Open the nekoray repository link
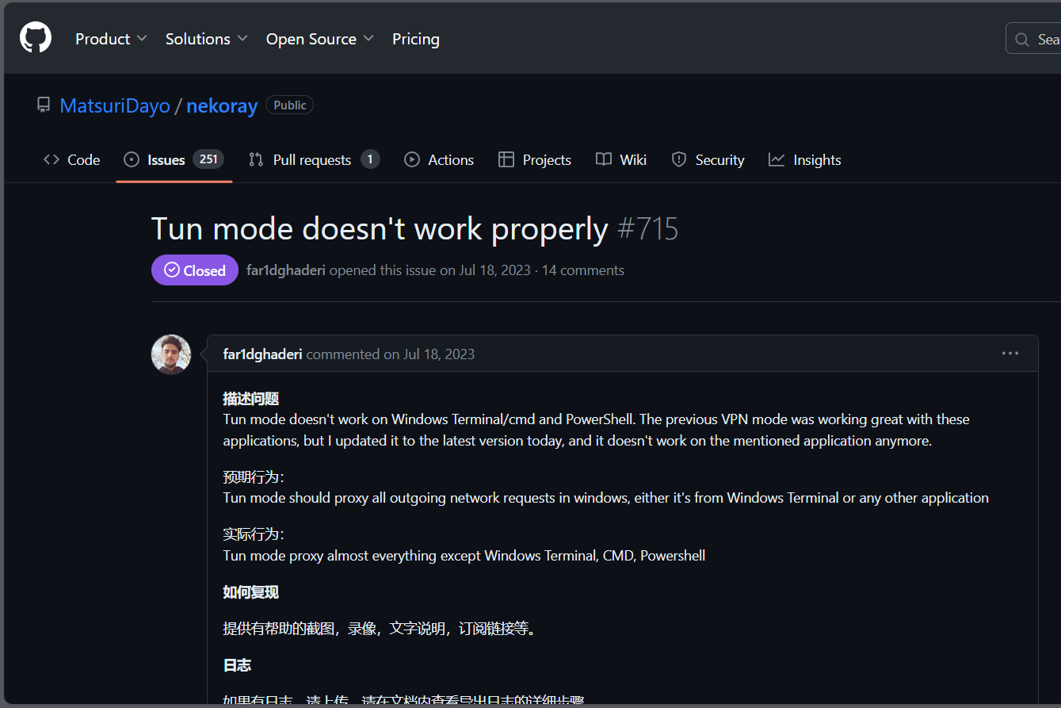 point(222,105)
